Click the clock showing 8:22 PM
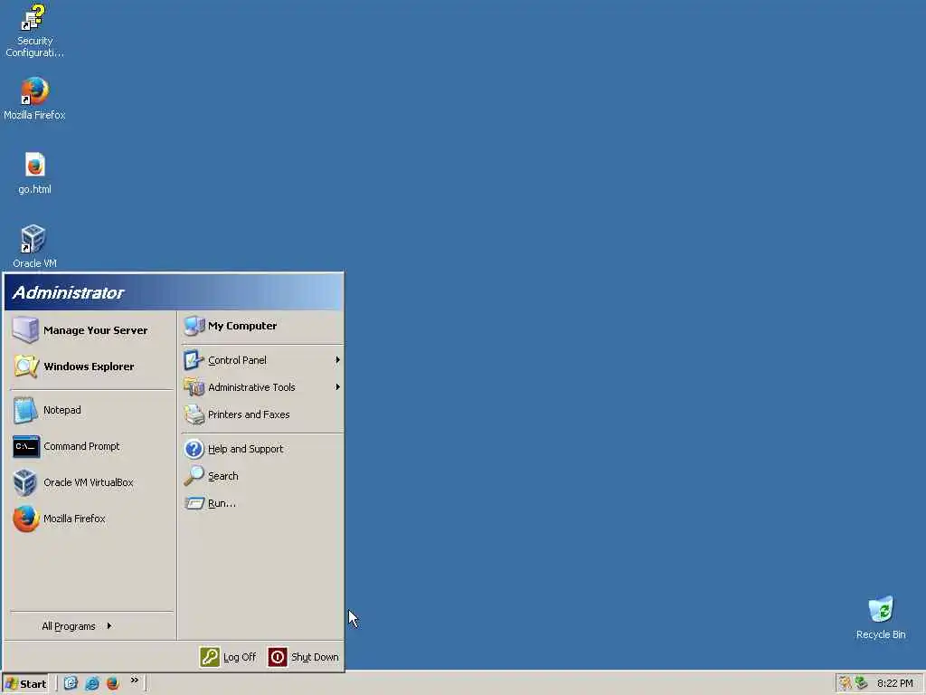This screenshot has height=695, width=926. [x=894, y=684]
